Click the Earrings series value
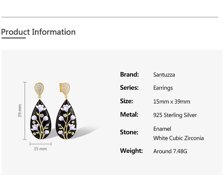Viewport: 224px width, 191px height. tap(163, 88)
